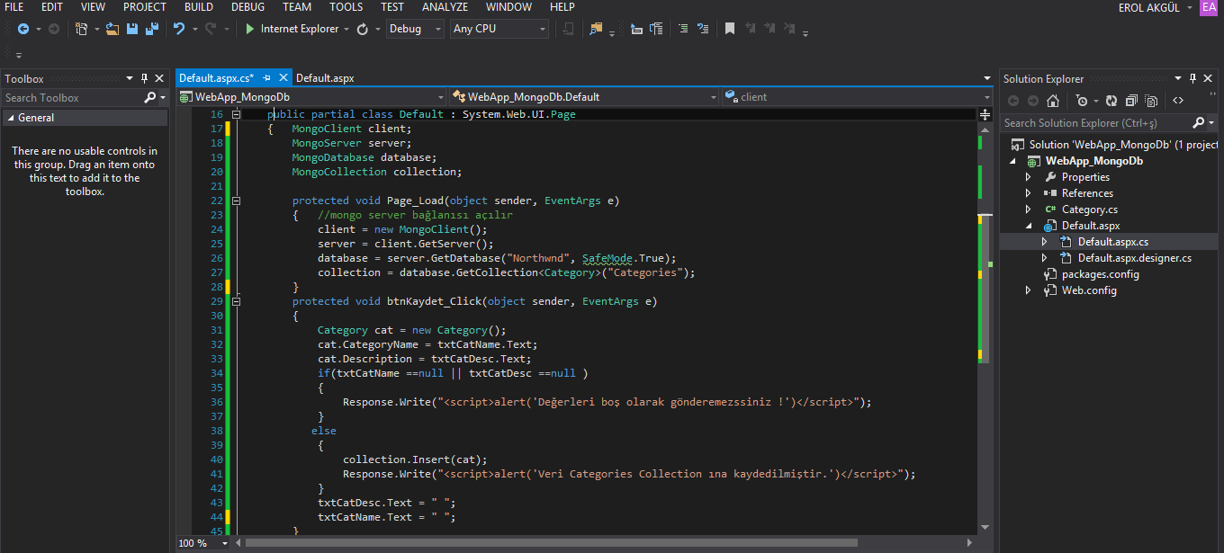Click the EROL AKGÜL account name
The image size is (1224, 553).
coord(1147,7)
